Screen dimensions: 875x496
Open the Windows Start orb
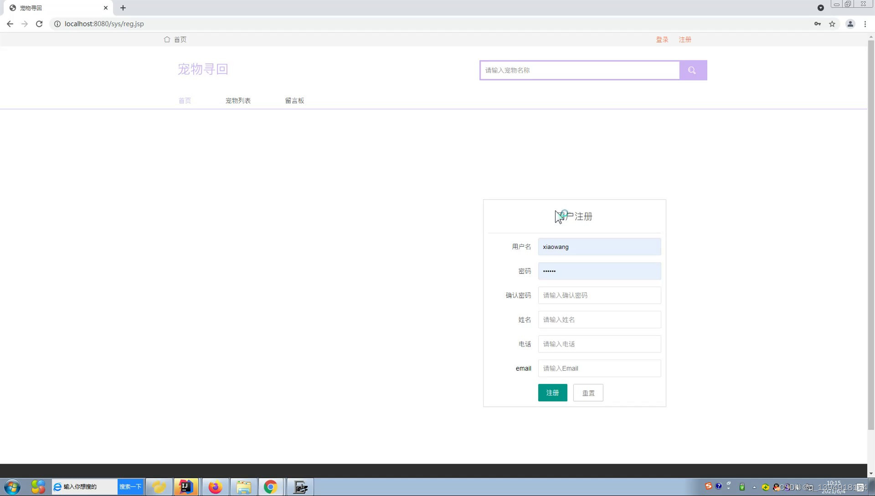(12, 487)
